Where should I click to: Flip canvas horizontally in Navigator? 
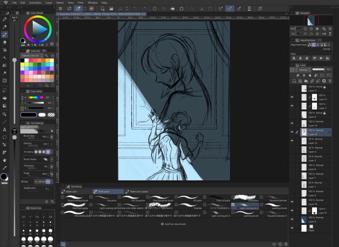point(324,34)
